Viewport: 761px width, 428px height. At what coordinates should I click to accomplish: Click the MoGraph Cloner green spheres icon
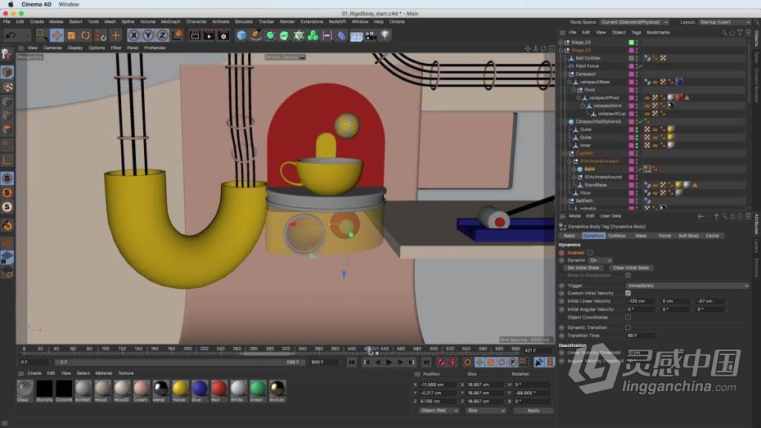click(x=313, y=35)
